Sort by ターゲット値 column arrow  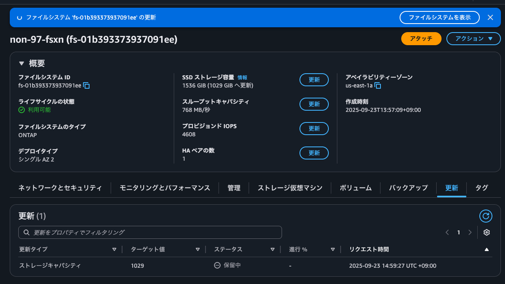(x=198, y=249)
